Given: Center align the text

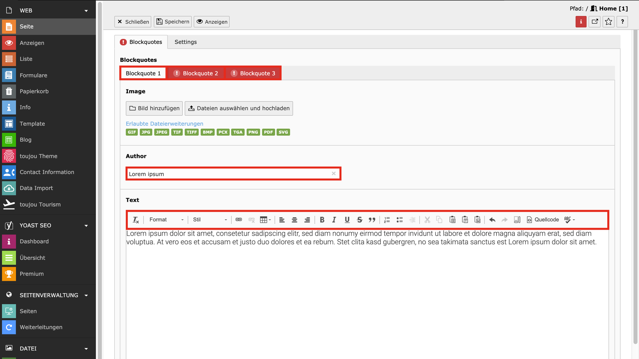Looking at the screenshot, I should (294, 220).
